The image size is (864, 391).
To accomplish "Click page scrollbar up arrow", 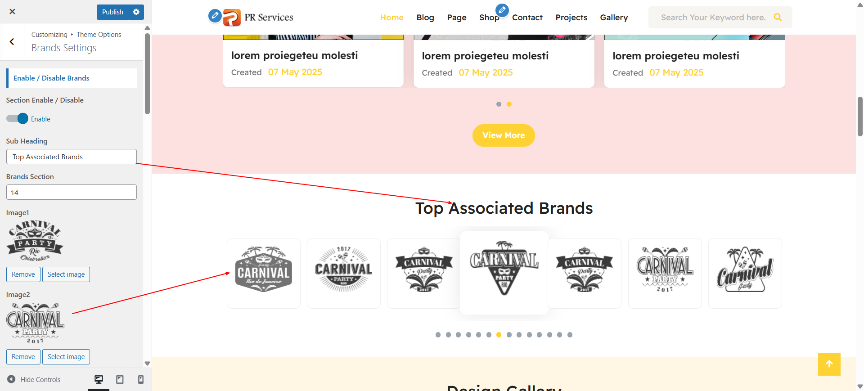I will point(860,4).
